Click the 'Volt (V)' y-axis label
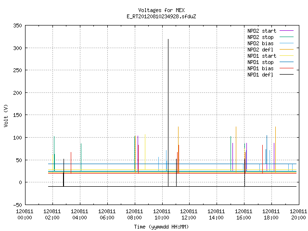Screen dimensions: 308x231 [6, 115]
